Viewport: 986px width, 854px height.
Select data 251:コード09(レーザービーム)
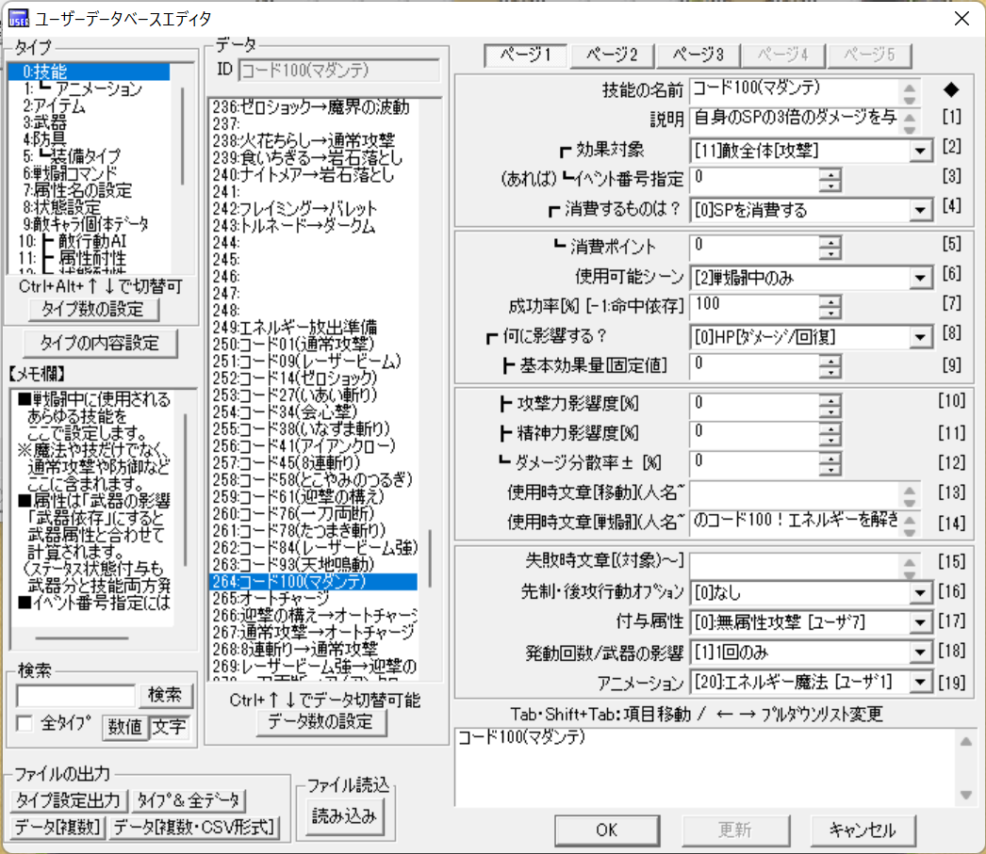(x=313, y=361)
